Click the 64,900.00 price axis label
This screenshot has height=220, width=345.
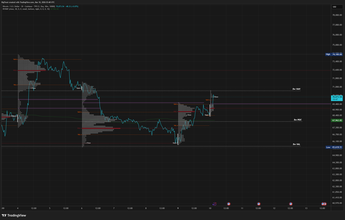tap(337, 155)
